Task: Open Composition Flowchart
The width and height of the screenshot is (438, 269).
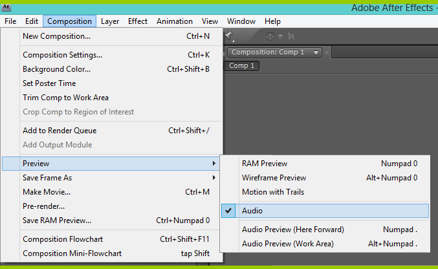Action: tap(113, 239)
